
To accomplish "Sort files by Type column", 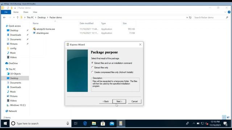I will [x=103, y=23].
